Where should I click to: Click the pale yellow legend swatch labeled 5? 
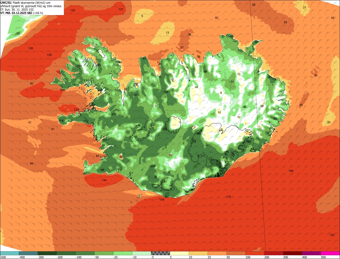[179, 253]
